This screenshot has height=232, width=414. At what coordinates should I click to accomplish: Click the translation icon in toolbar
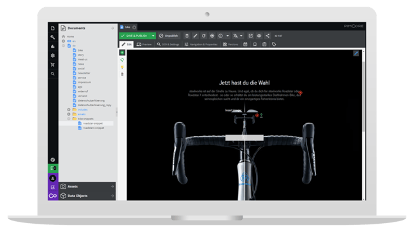(x=235, y=36)
